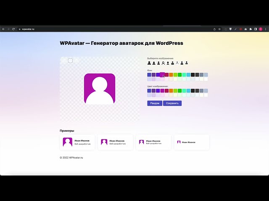Screen dimensions: 269x201
Task: Set avatar shape to circle
Action: (x=76, y=60)
